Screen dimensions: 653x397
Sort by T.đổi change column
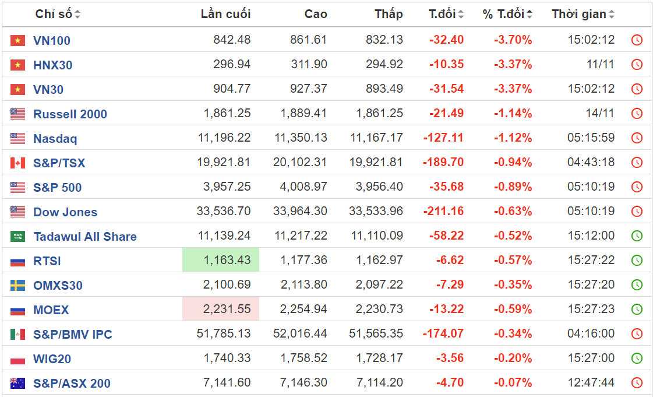pyautogui.click(x=446, y=15)
